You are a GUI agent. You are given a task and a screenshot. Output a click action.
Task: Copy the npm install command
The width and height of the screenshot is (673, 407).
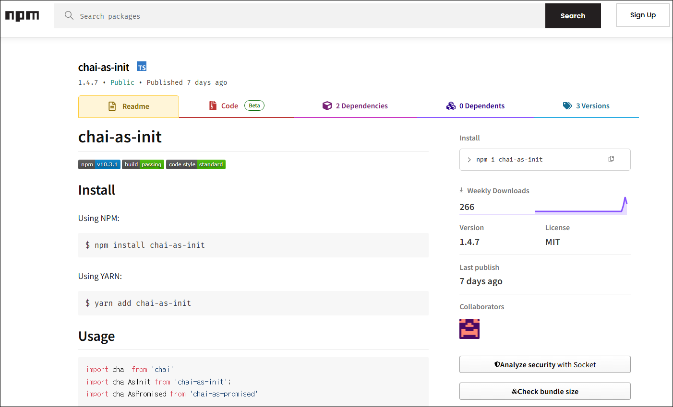611,159
